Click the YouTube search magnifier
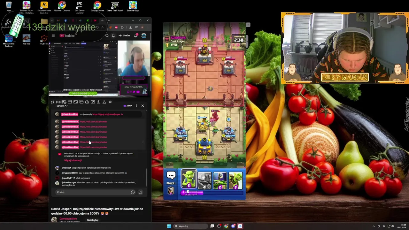The width and height of the screenshot is (409, 230). click(x=107, y=36)
